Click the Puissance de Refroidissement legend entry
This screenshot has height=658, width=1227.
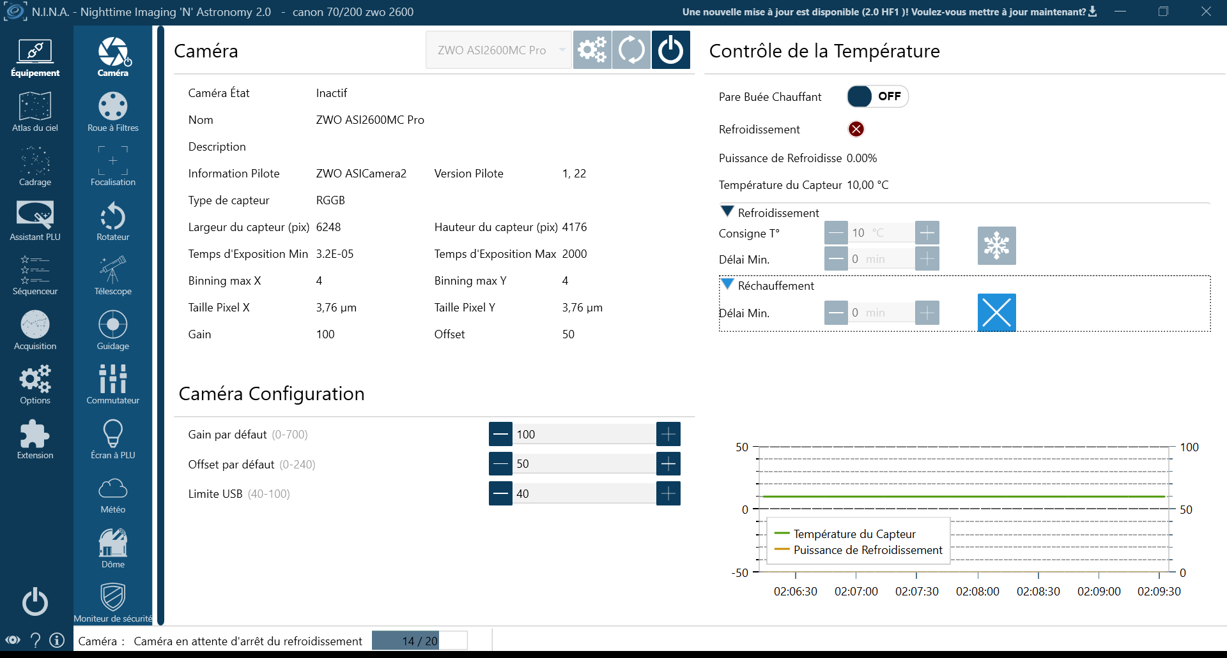(858, 550)
